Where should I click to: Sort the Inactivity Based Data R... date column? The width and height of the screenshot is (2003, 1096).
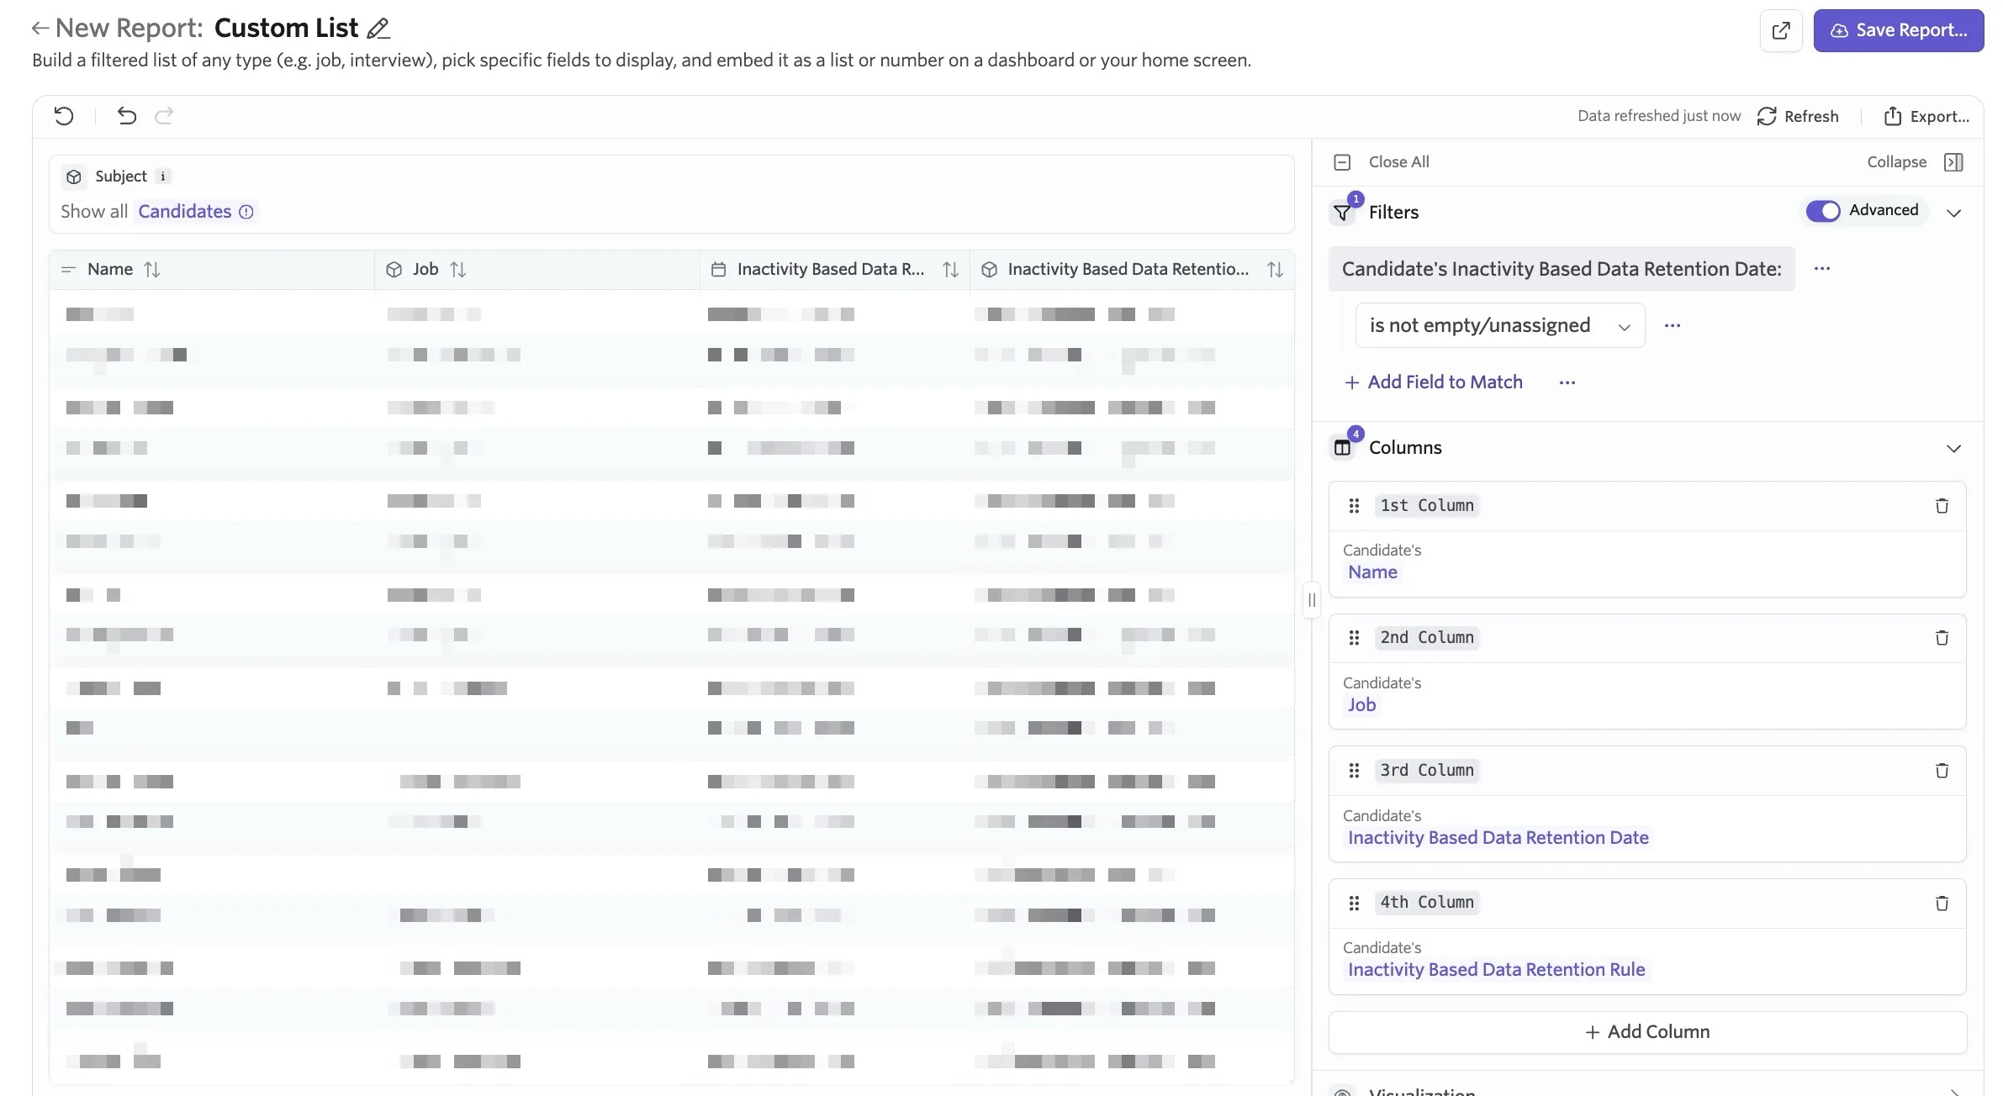point(950,270)
